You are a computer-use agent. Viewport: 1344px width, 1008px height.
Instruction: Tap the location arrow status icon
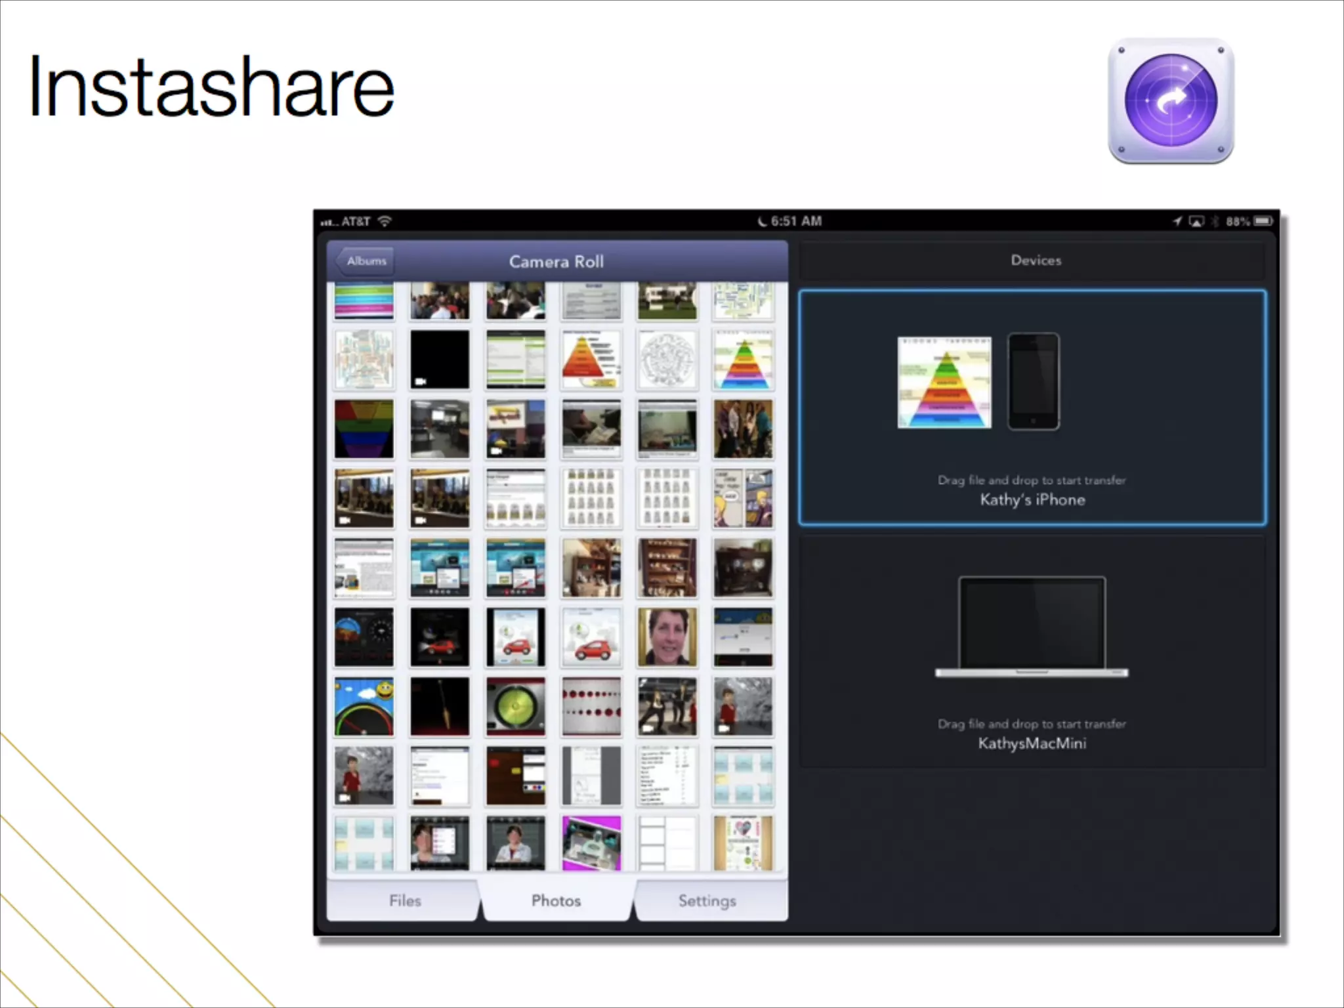click(x=1178, y=222)
